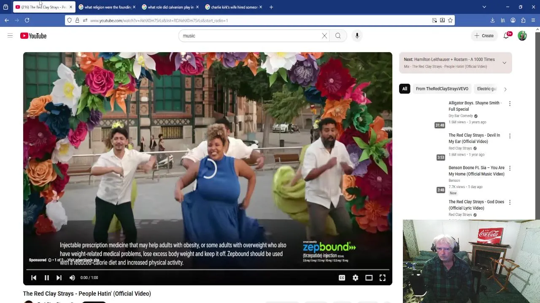Click the Zepbound logo in ad
This screenshot has width=540, height=303.
coord(329,247)
